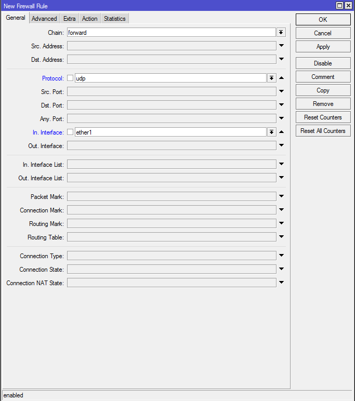Maximize the New Firewall Rule window
The height and width of the screenshot is (401, 355).
click(x=339, y=5)
